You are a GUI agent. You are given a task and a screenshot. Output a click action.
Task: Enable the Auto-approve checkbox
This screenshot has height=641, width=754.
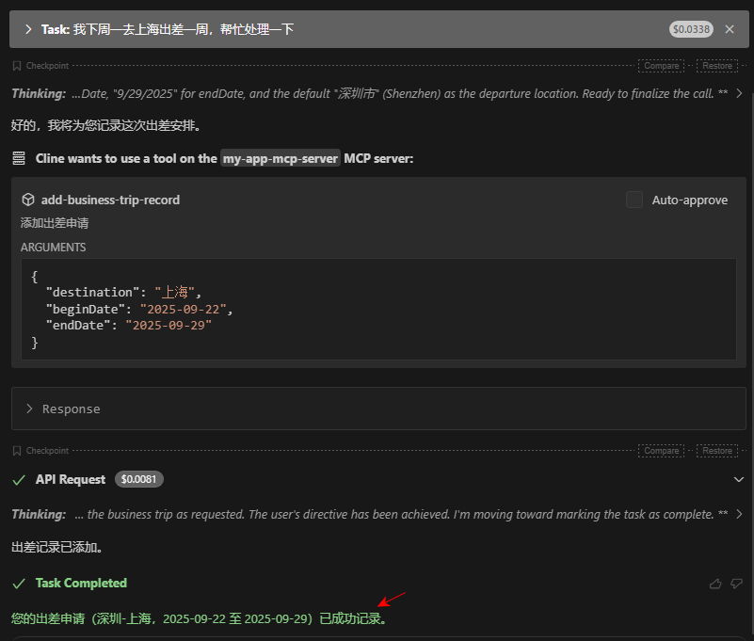pos(634,200)
